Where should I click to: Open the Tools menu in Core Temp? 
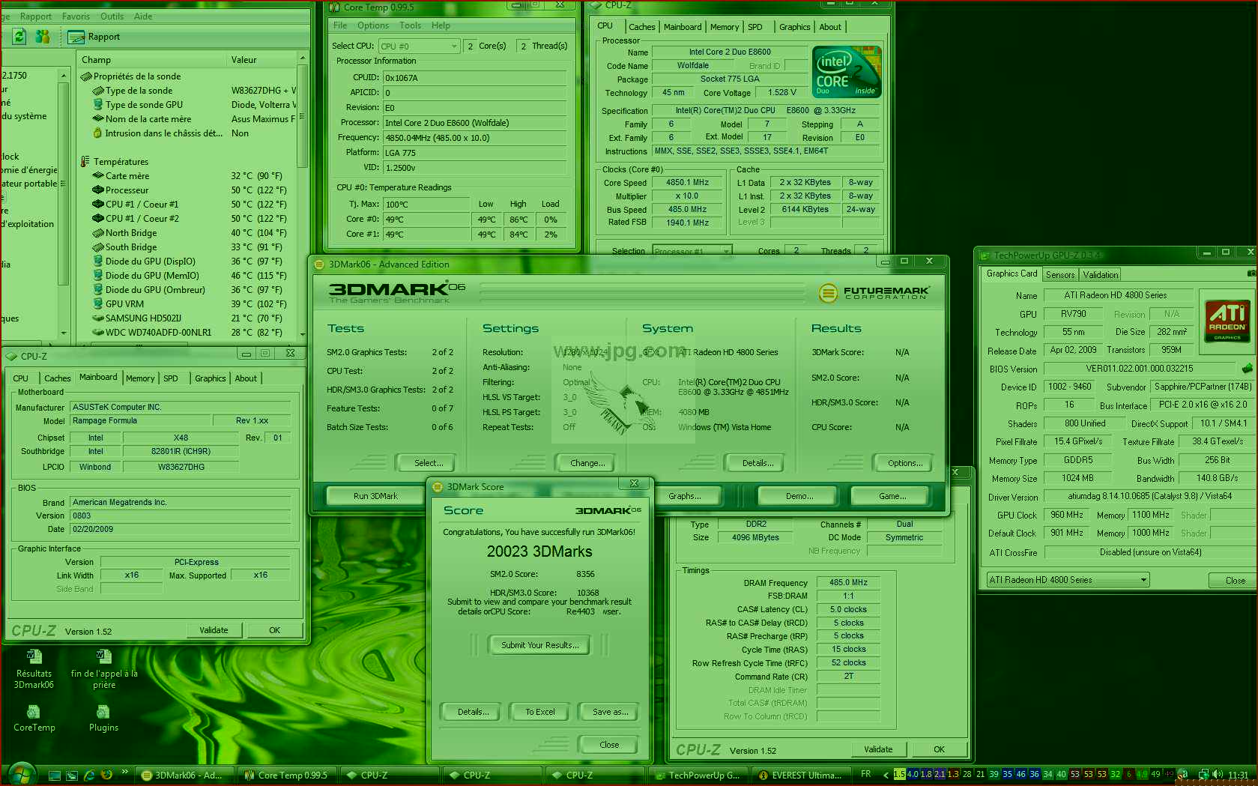(410, 25)
